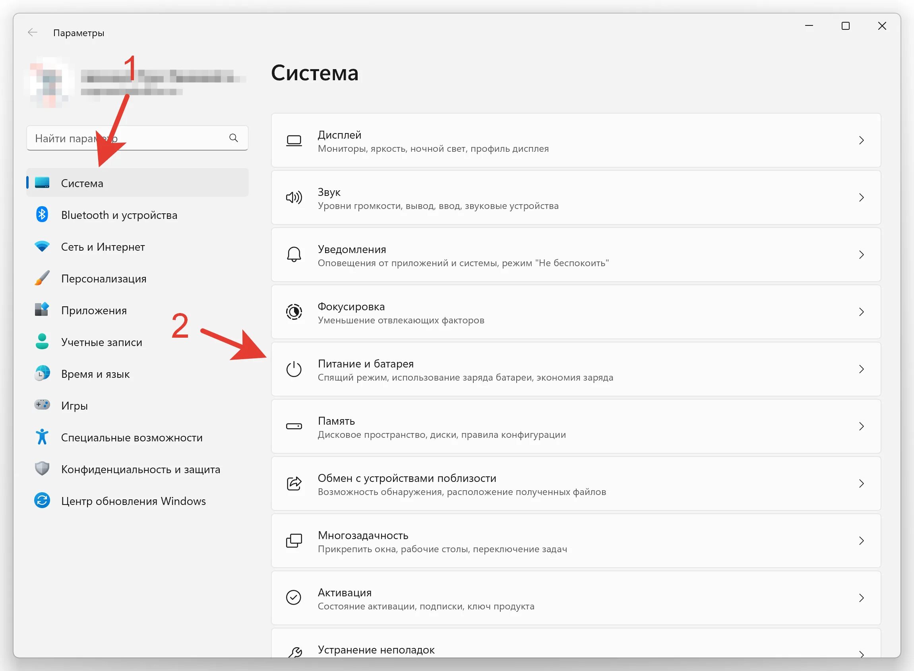Expand the Дисплей row chevron
The width and height of the screenshot is (914, 671).
click(861, 141)
